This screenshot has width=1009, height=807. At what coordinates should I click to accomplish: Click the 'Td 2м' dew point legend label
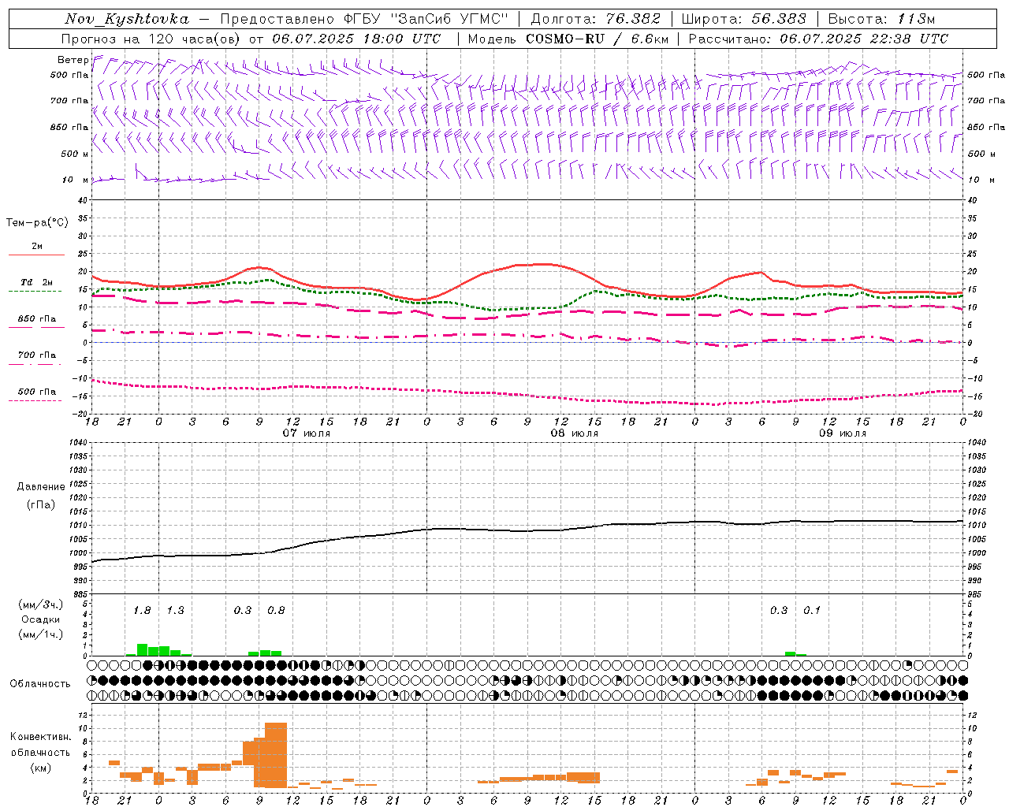click(37, 282)
